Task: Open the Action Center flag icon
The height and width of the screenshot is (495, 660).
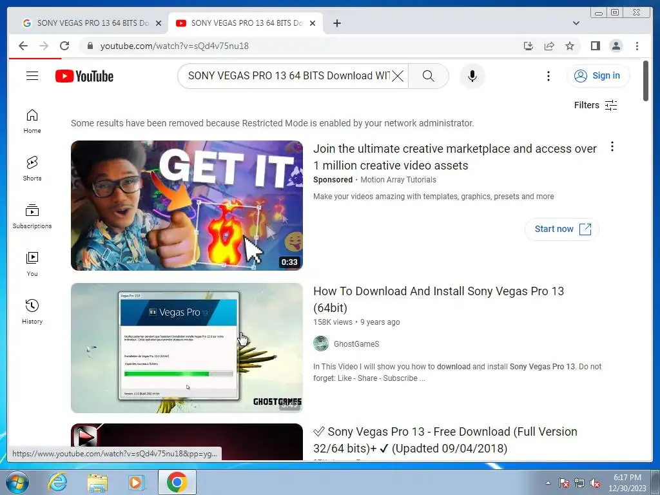Action: coord(564,483)
